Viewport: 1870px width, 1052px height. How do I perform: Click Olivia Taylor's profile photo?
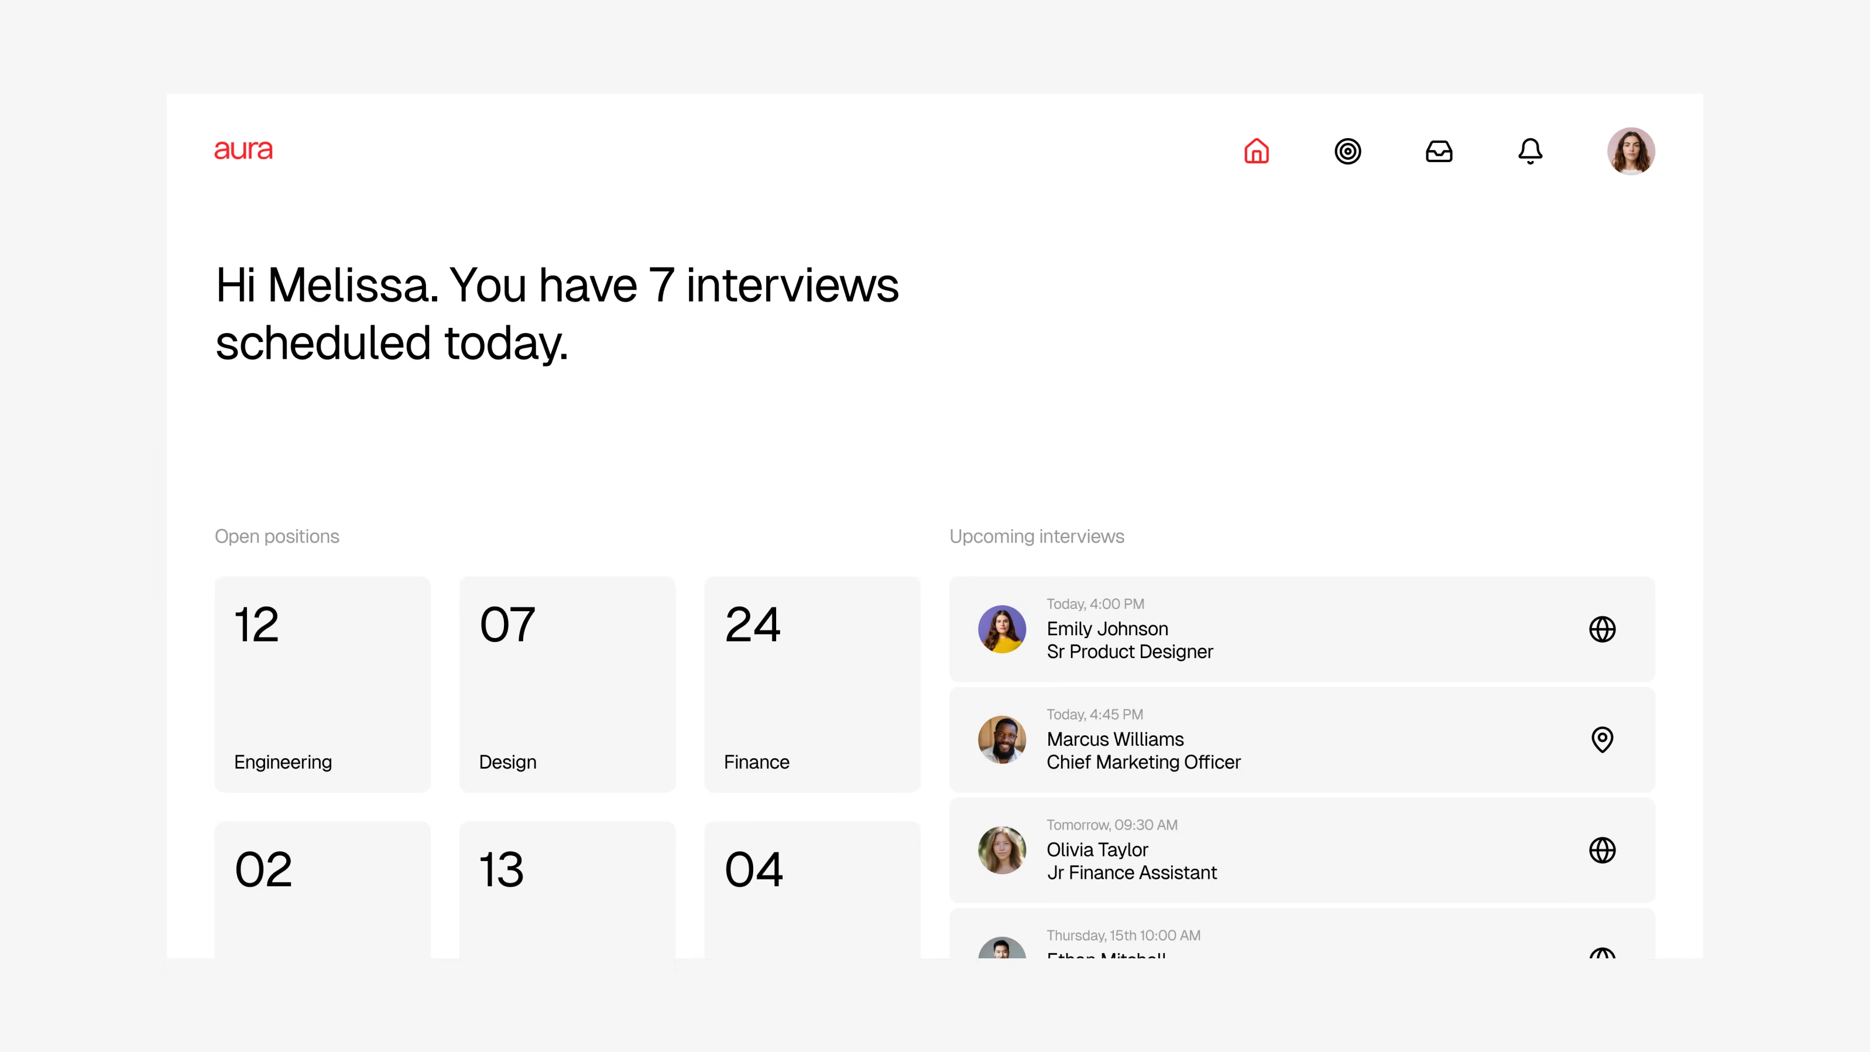point(1002,850)
